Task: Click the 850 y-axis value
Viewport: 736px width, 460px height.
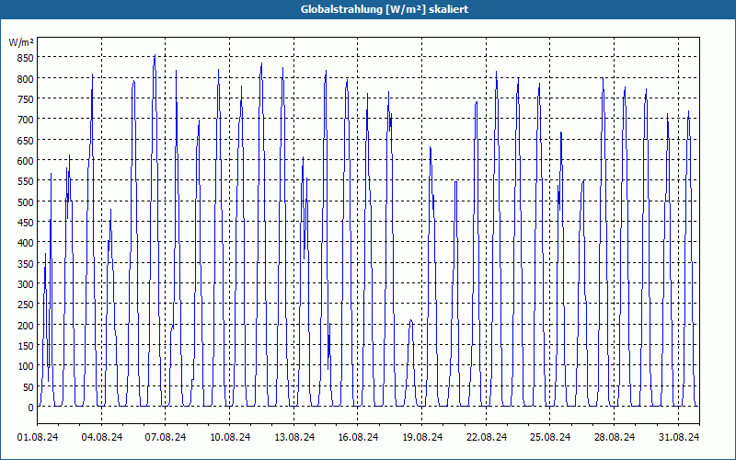Action: pos(26,58)
